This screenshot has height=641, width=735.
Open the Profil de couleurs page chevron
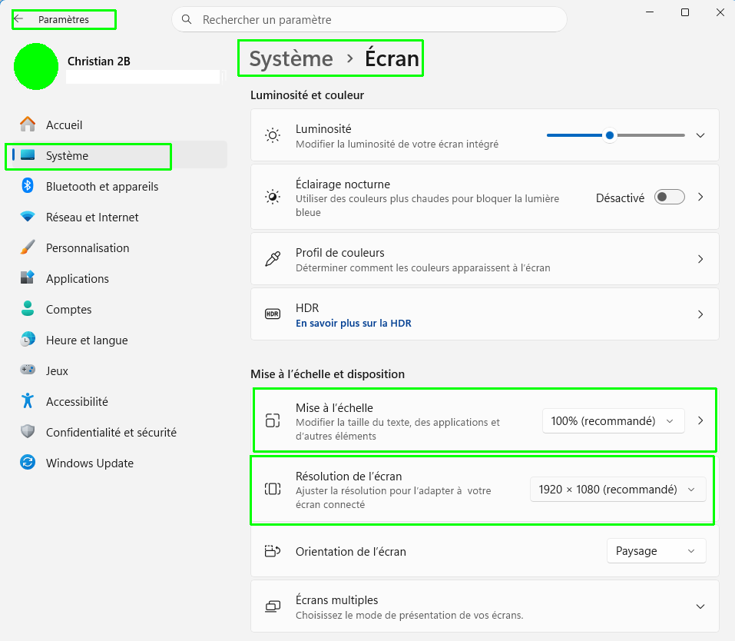coord(700,259)
